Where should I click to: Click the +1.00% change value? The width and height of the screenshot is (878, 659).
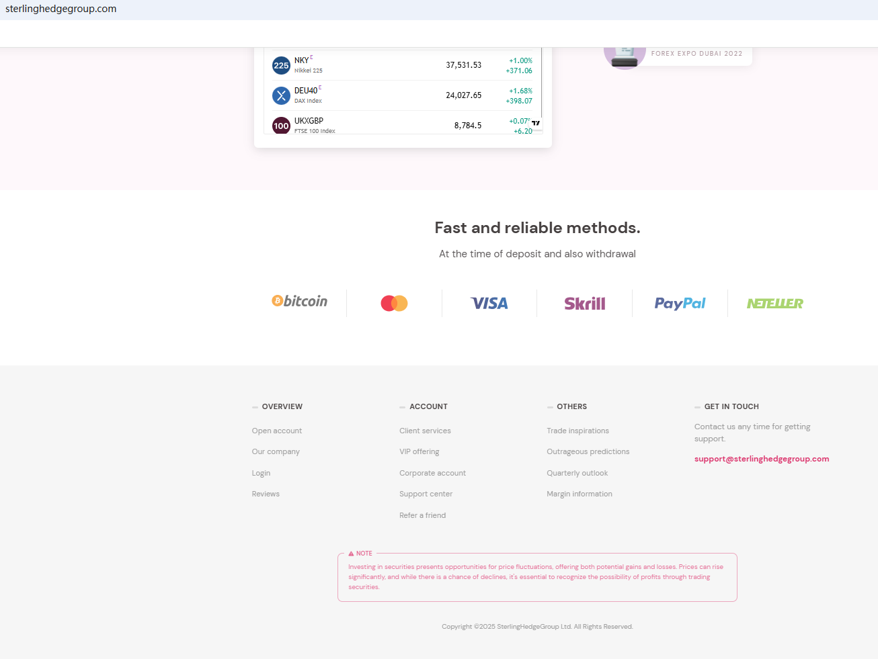point(520,60)
